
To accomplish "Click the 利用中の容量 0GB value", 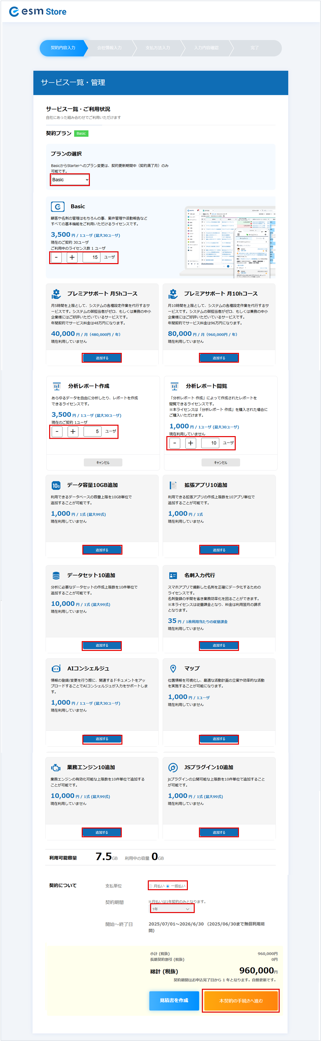I will tap(158, 857).
